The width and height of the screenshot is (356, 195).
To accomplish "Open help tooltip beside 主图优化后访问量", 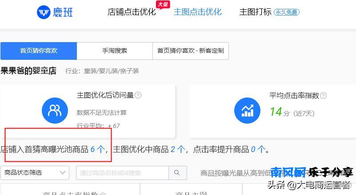I will click(138, 95).
